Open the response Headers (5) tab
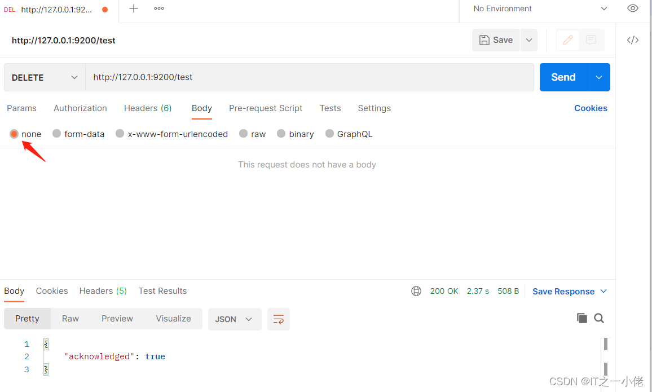Image resolution: width=652 pixels, height=392 pixels. (103, 291)
